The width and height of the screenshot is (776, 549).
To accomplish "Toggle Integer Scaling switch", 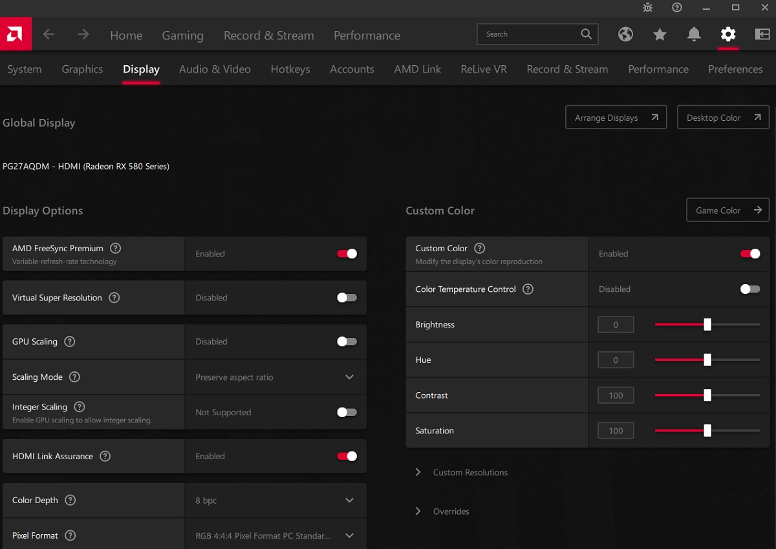I will click(x=347, y=412).
